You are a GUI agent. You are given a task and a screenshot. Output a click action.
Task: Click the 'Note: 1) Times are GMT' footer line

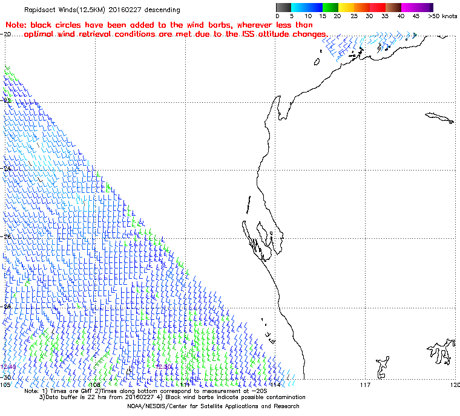click(x=146, y=391)
